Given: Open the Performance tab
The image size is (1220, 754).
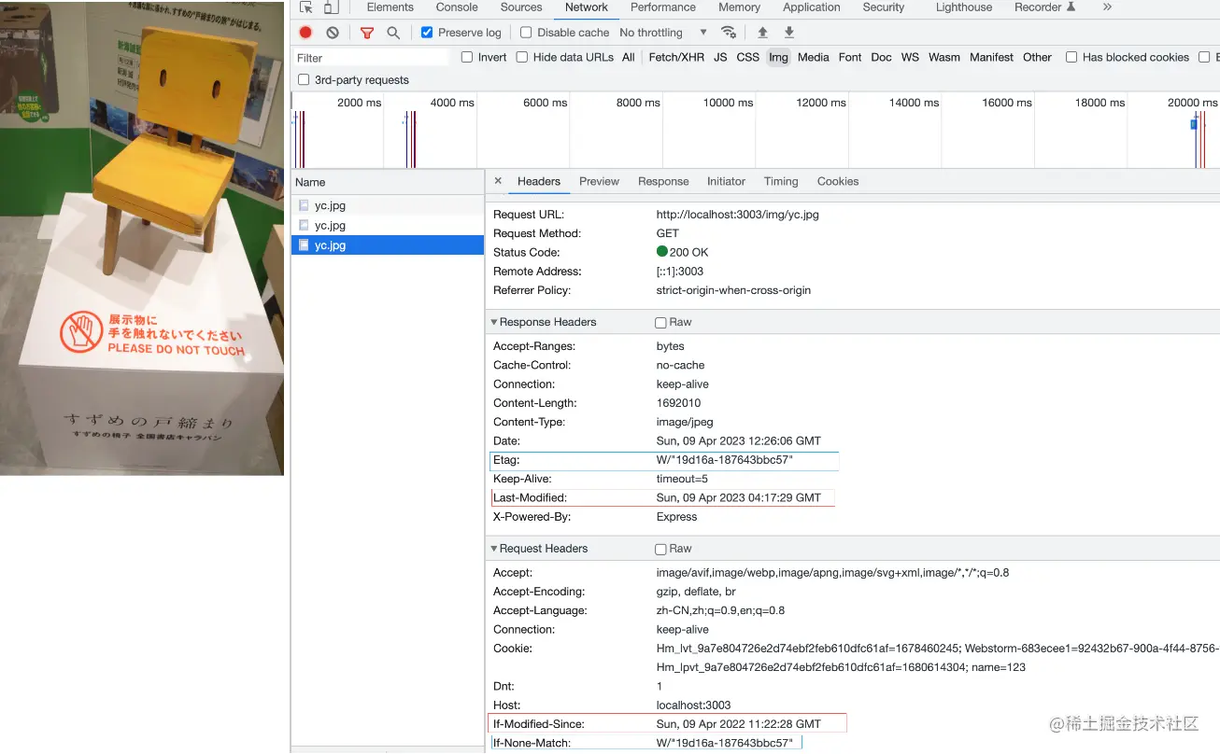Looking at the screenshot, I should 663,7.
